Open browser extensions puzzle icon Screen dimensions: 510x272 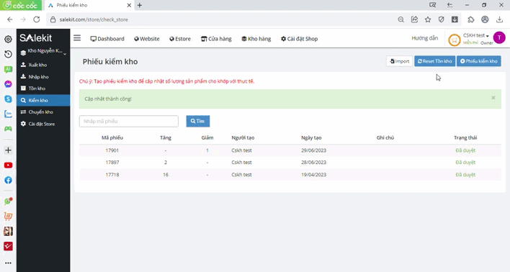[x=470, y=19]
